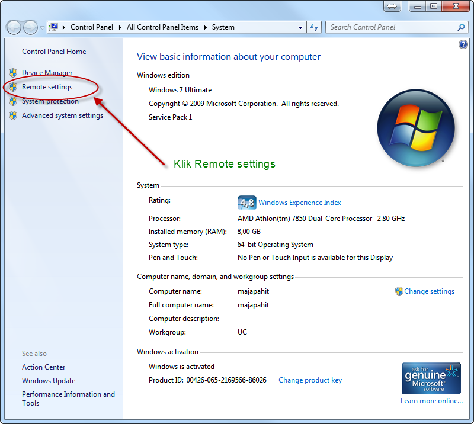
Task: Click the back navigation arrow button
Action: coord(13,27)
